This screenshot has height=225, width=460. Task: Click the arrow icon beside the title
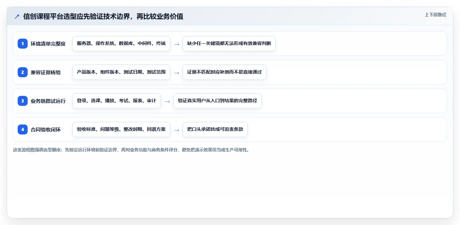click(17, 17)
